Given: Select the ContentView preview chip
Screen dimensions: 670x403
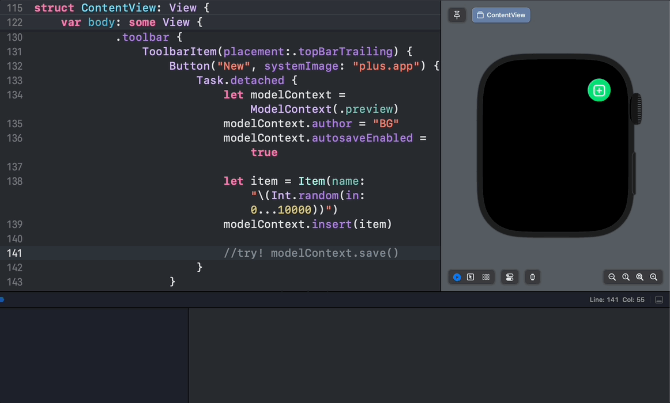Looking at the screenshot, I should pos(501,15).
